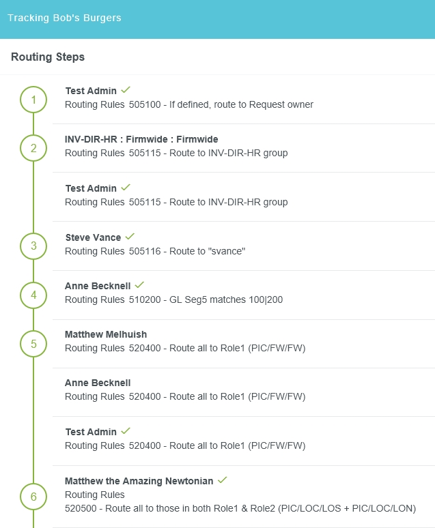This screenshot has width=435, height=528.
Task: Click the checkmark beside Test Admin in step 5
Action: (126, 431)
